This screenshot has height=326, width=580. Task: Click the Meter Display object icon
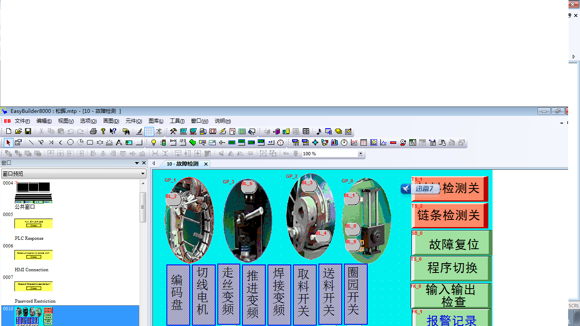(344, 143)
